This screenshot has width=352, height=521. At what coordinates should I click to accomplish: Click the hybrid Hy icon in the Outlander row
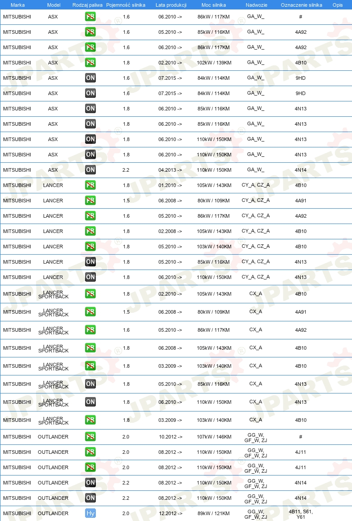pos(90,513)
